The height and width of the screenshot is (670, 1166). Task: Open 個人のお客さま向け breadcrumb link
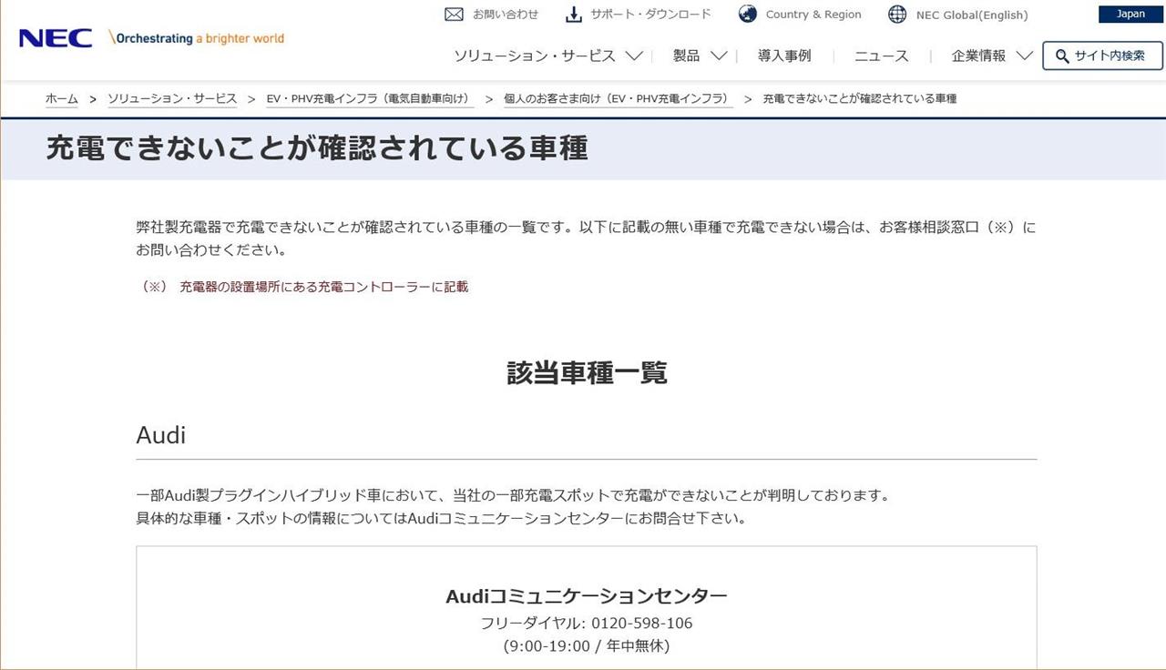[x=619, y=98]
